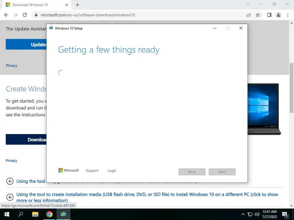Go back using browser back arrow
The image size is (294, 220).
(6, 15)
